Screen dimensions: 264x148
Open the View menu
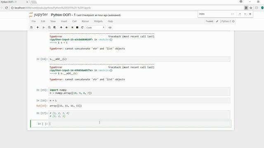tap(53, 21)
